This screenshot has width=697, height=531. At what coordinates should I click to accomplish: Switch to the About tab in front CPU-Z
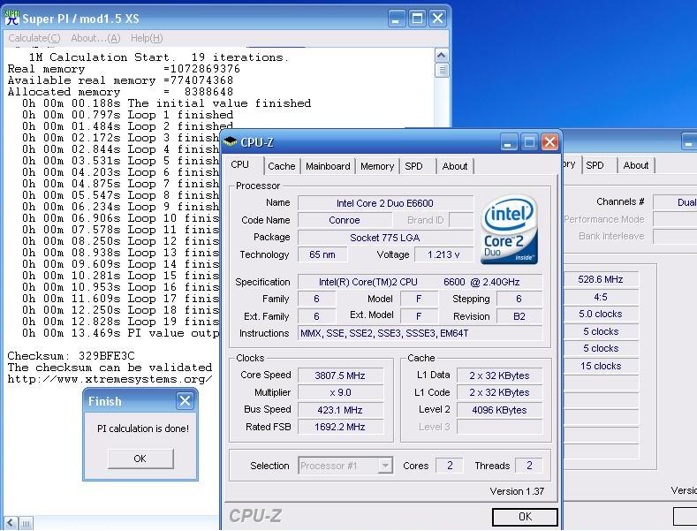click(455, 166)
